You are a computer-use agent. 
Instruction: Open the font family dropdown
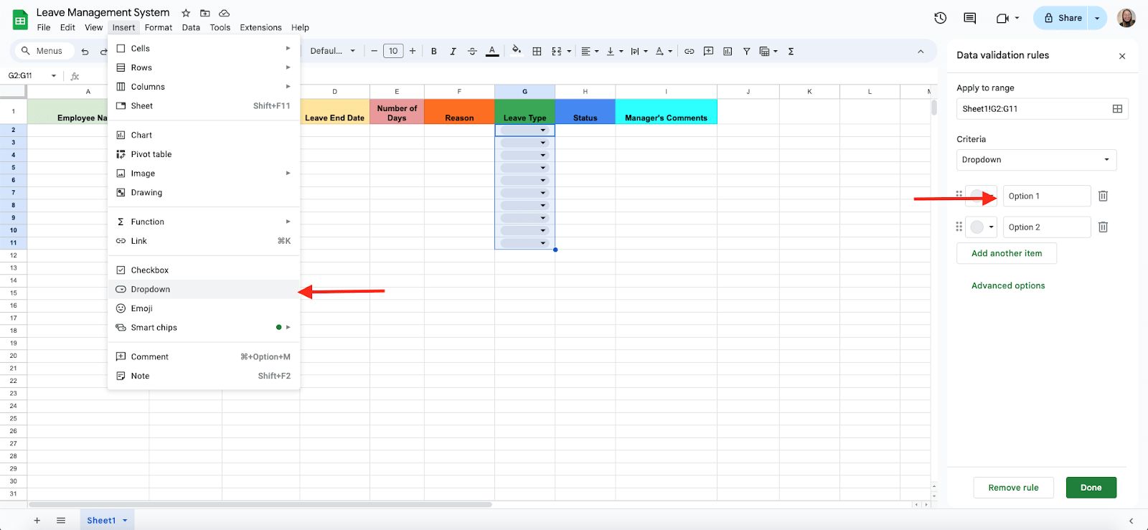tap(333, 51)
